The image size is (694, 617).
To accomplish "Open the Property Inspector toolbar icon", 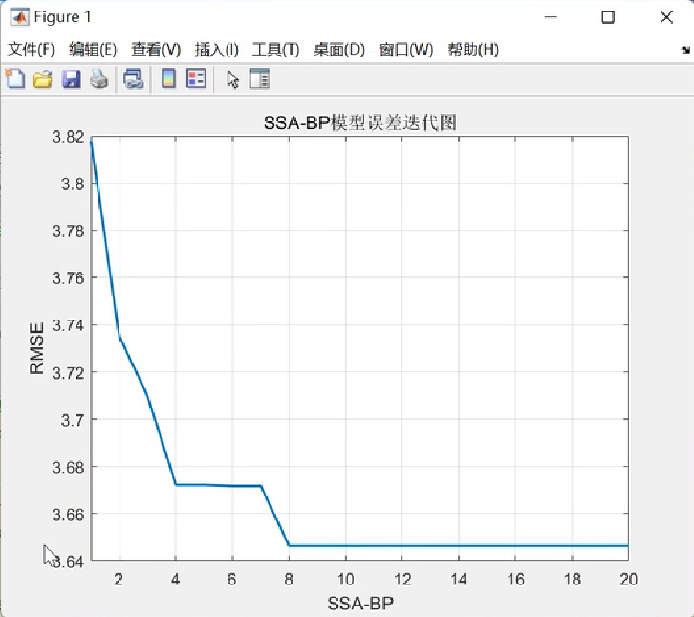I will tap(259, 79).
